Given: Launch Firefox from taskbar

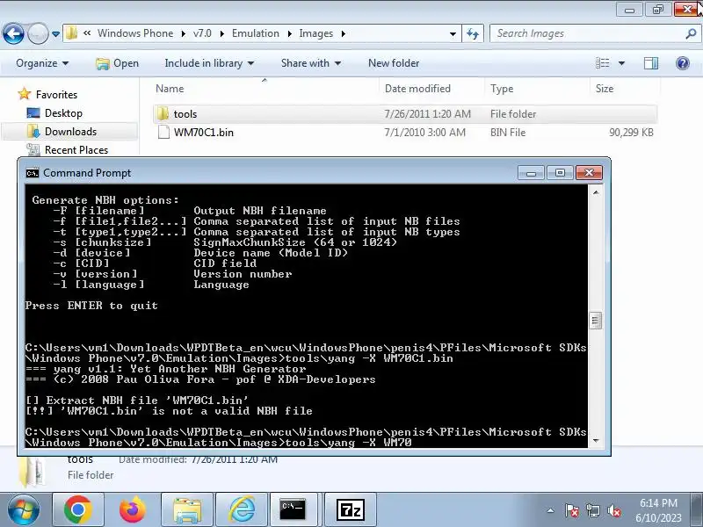Looking at the screenshot, I should pyautogui.click(x=133, y=510).
